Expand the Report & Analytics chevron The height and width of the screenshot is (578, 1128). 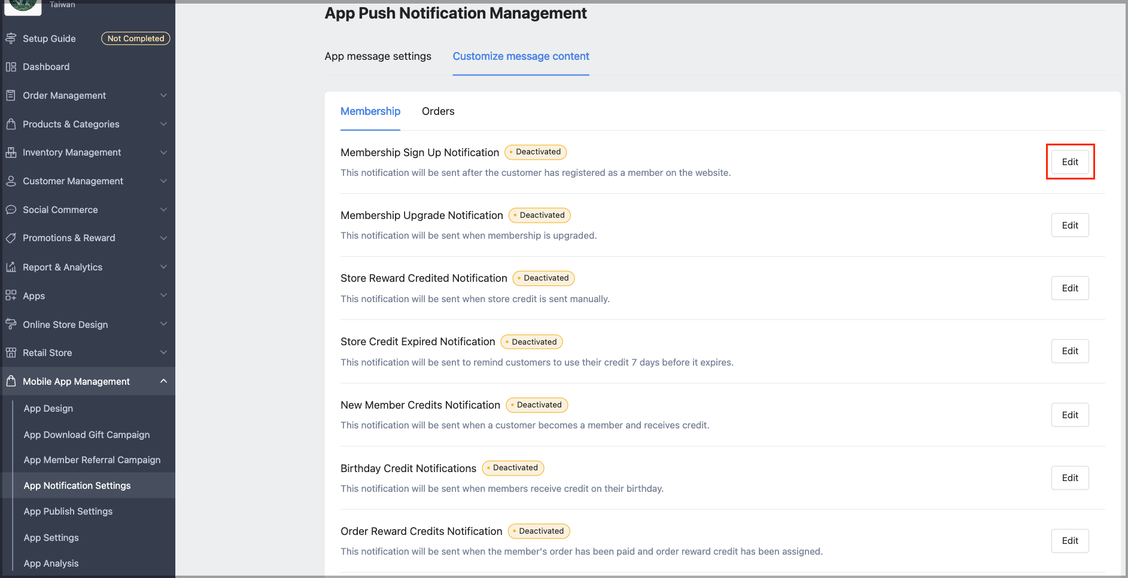click(163, 267)
